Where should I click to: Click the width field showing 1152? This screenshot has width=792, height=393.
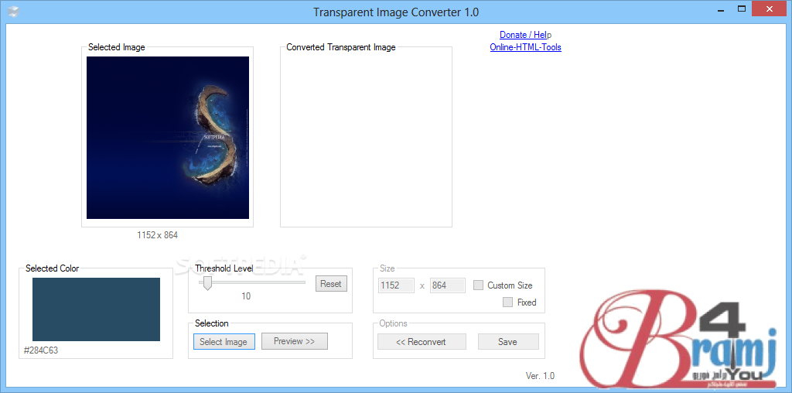tap(396, 285)
